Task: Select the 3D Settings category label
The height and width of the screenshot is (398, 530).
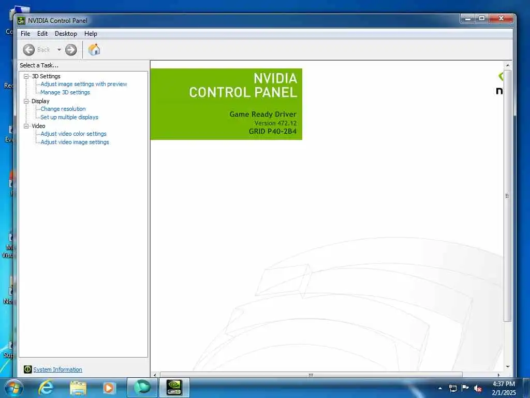Action: click(x=46, y=77)
